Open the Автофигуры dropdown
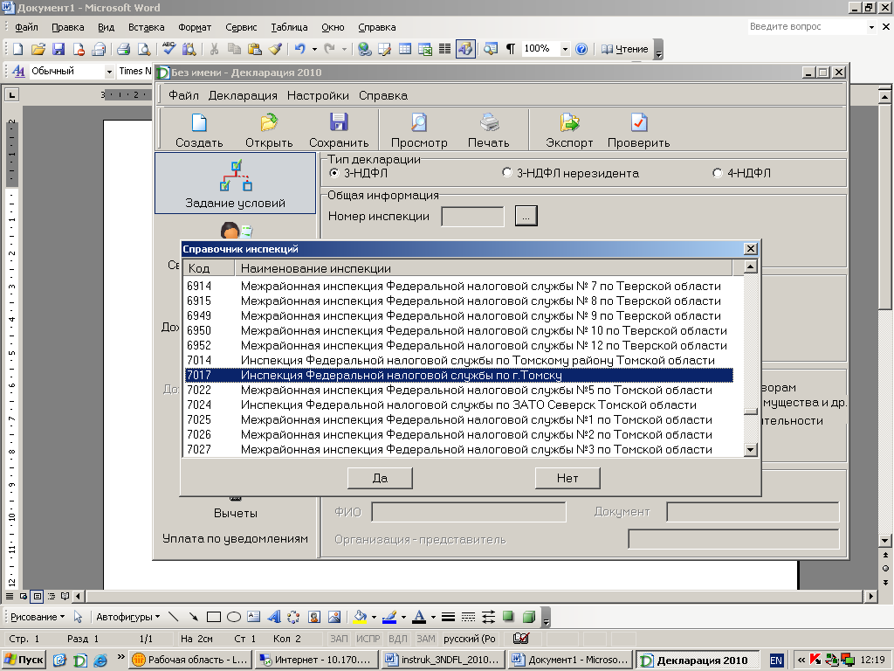 127,617
